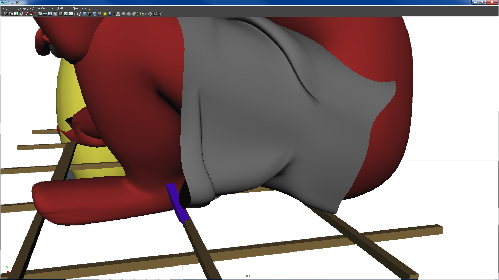Enable wireframe on shaded cube icon
The width and height of the screenshot is (499, 280).
[x=95, y=14]
